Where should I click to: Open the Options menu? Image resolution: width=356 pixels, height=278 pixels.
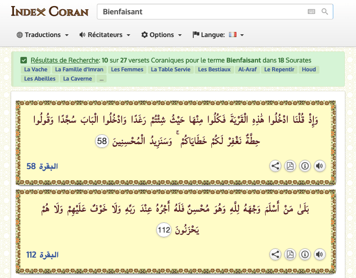point(161,35)
